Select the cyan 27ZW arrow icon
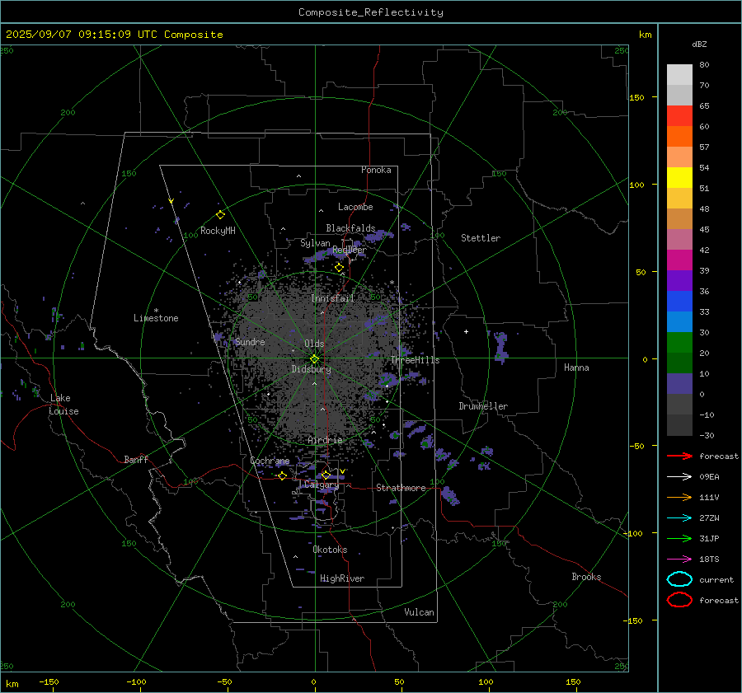This screenshot has width=742, height=693. point(679,518)
